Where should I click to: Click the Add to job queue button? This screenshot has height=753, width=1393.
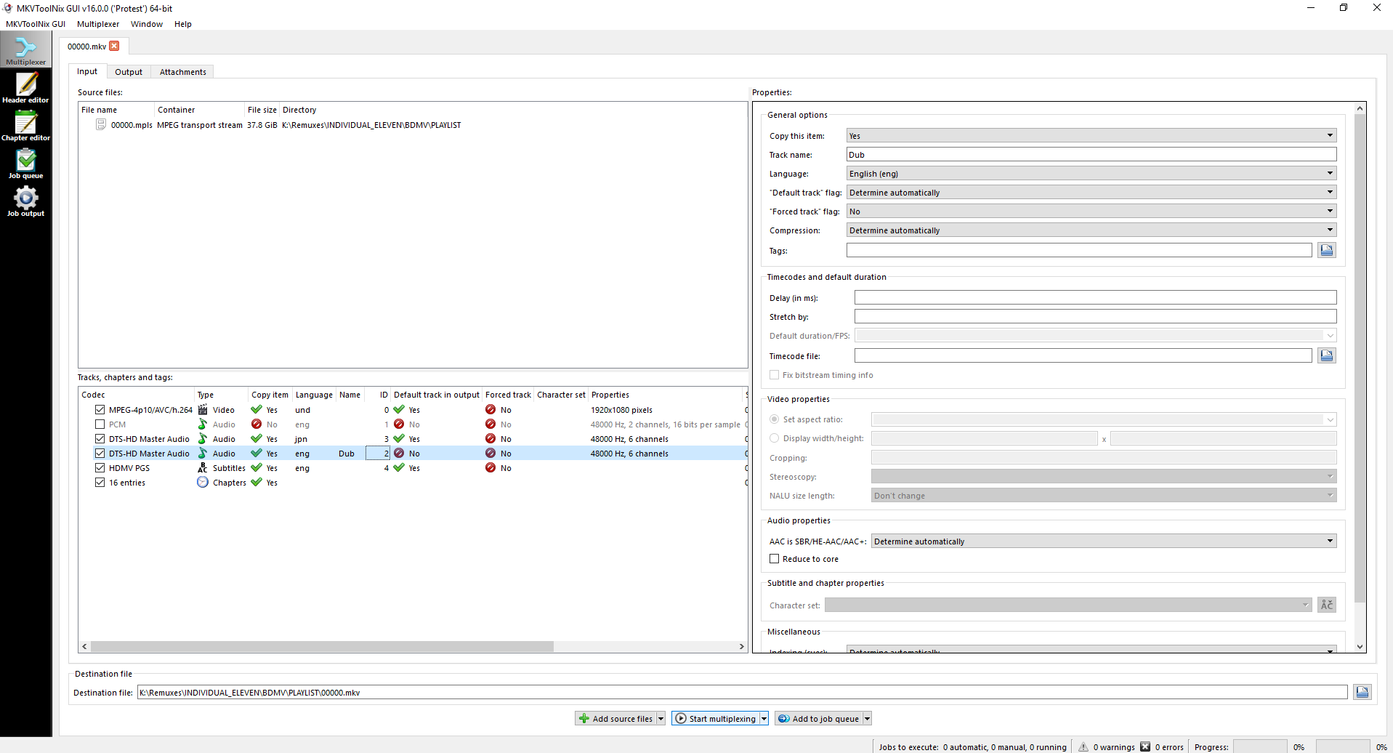(818, 719)
